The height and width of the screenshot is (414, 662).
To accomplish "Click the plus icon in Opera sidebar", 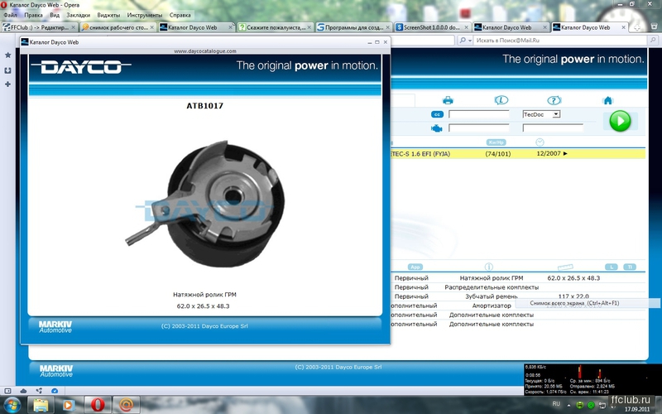I will 7,84.
